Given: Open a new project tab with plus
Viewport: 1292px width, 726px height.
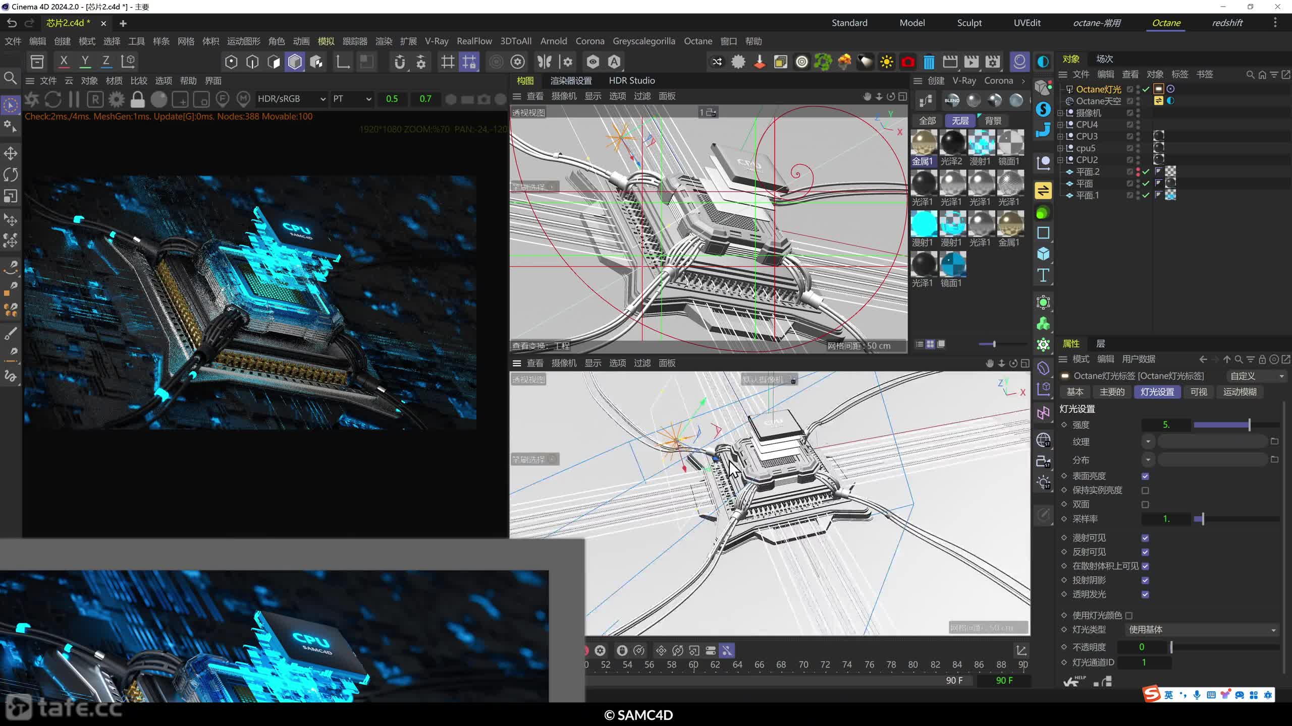Looking at the screenshot, I should coord(123,23).
